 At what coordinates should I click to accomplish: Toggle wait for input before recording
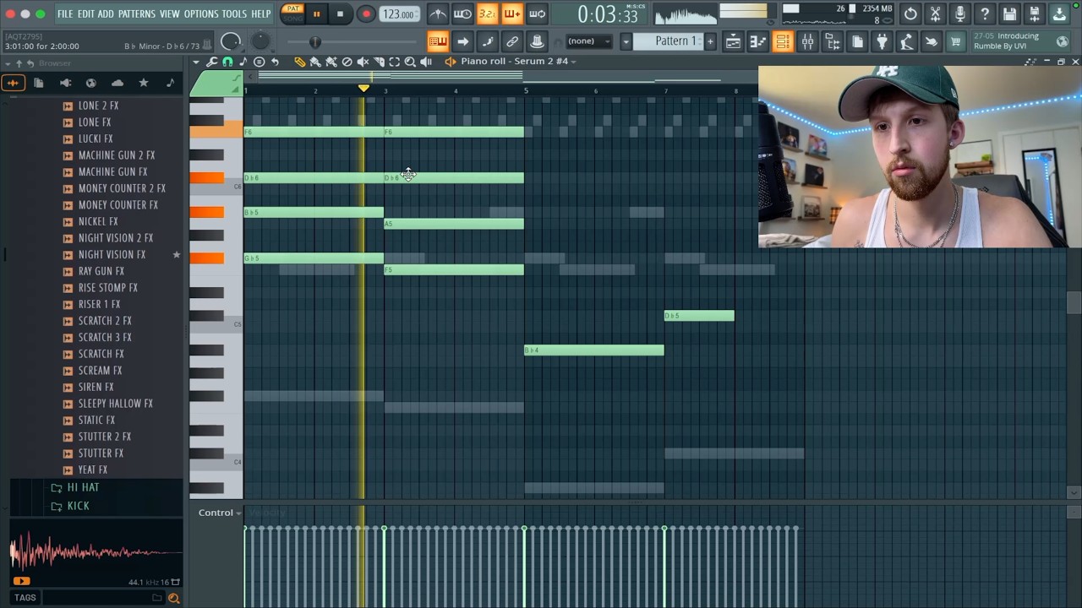tap(462, 14)
